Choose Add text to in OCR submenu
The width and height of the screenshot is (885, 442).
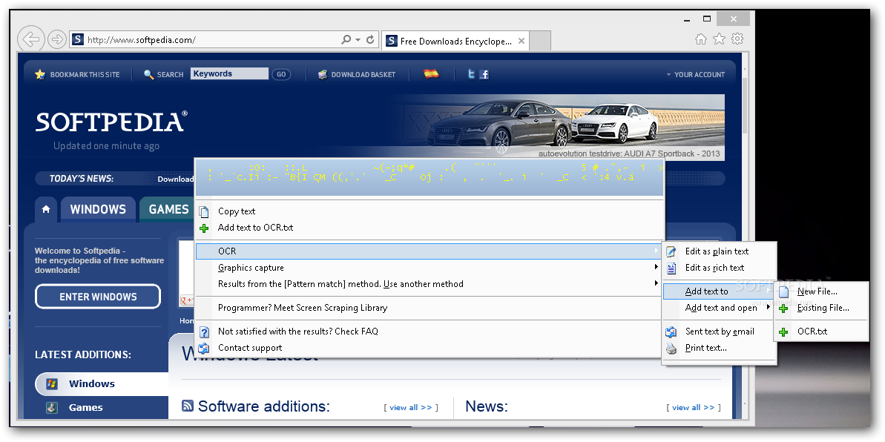719,292
